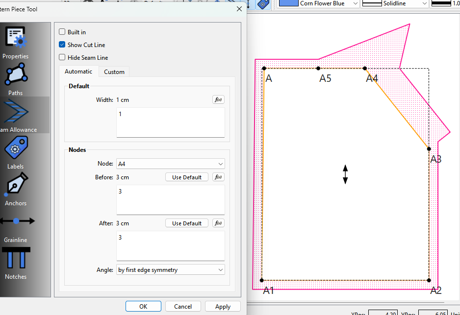Select the Paths section icon

[16, 74]
